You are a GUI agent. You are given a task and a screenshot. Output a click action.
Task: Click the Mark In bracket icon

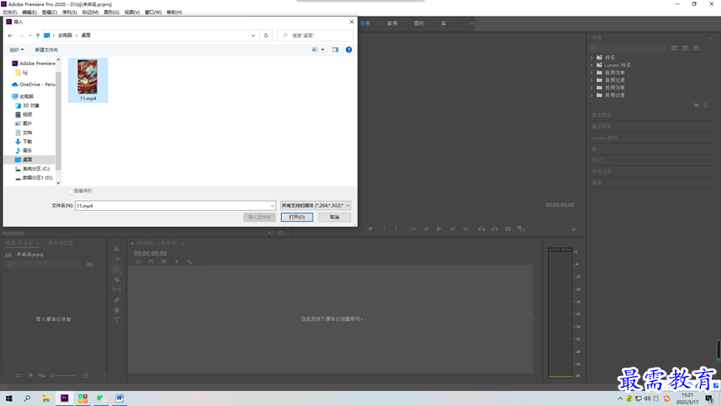point(384,229)
